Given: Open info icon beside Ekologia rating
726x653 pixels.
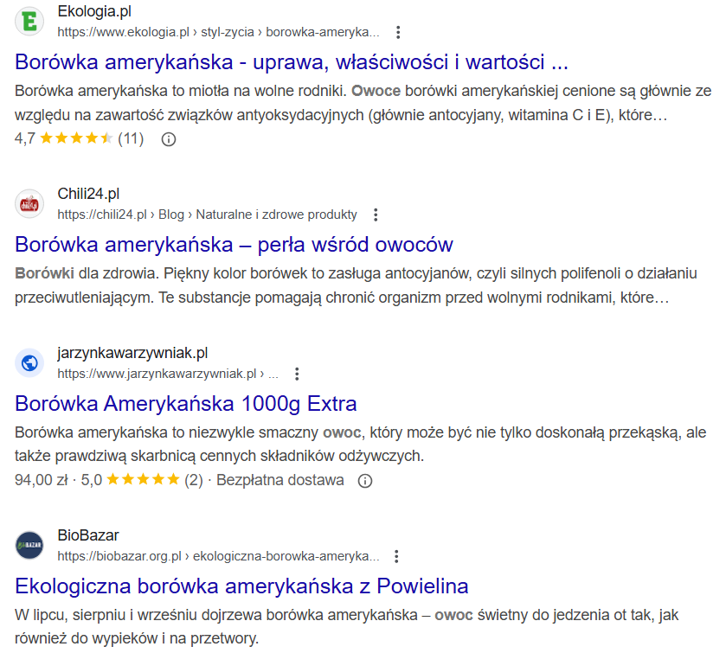Looking at the screenshot, I should (169, 138).
